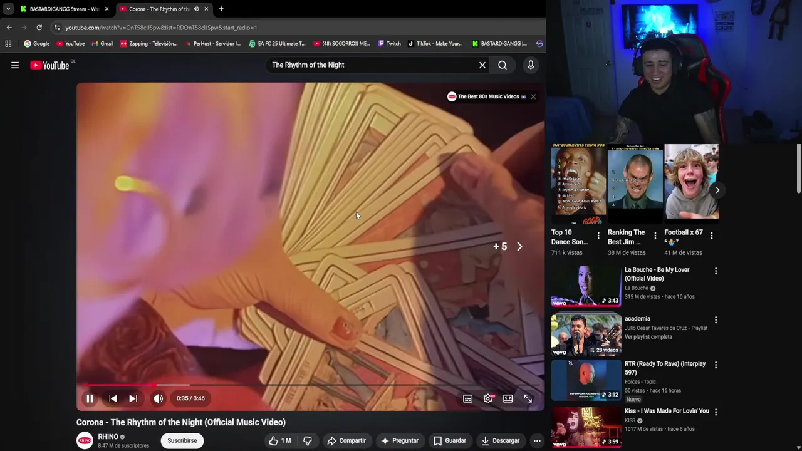
Task: Open La Bouche - Be My Lover video title
Action: click(x=657, y=274)
